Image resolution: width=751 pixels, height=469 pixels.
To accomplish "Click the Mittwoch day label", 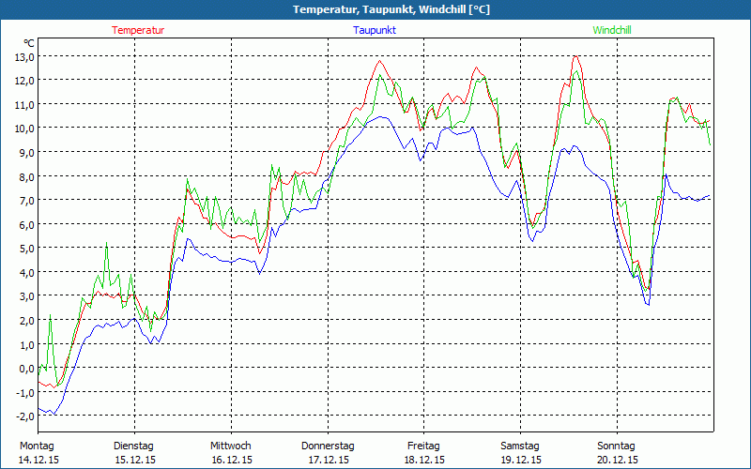I will (231, 446).
